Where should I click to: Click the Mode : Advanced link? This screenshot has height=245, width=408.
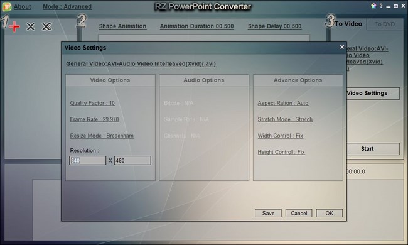tap(67, 7)
